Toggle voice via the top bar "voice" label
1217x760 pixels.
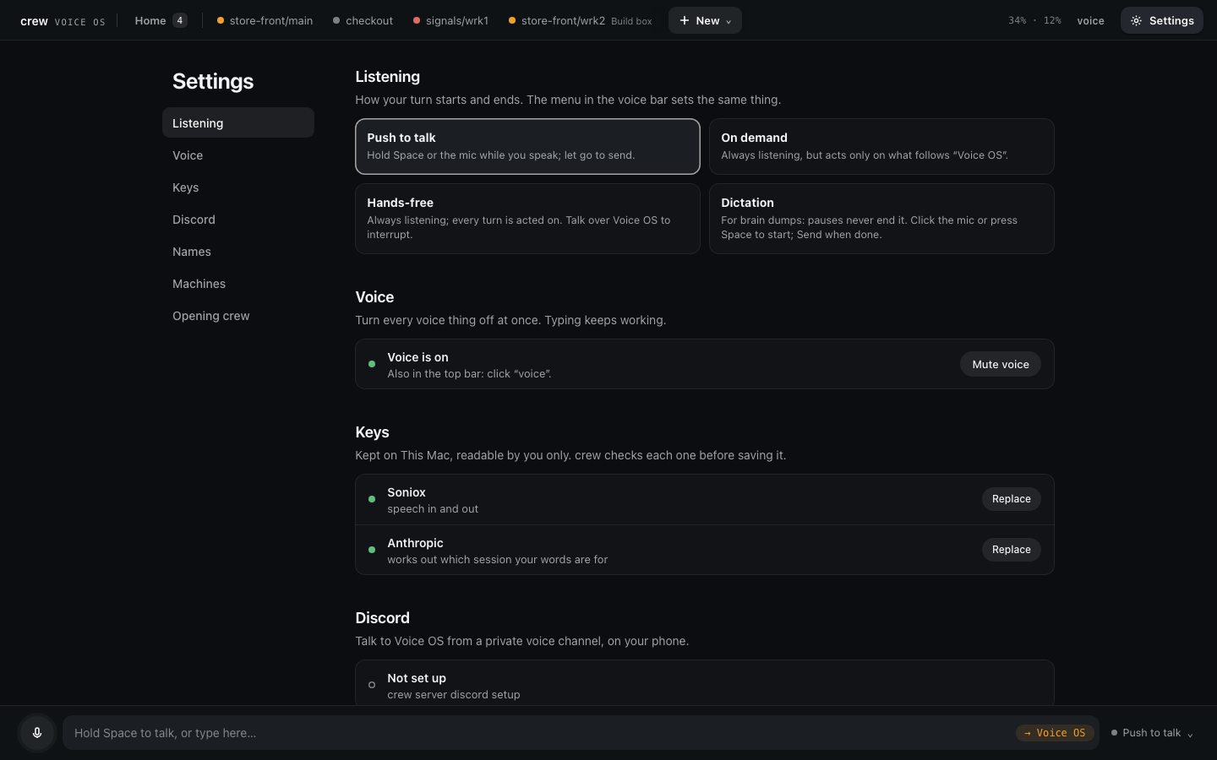click(1090, 21)
